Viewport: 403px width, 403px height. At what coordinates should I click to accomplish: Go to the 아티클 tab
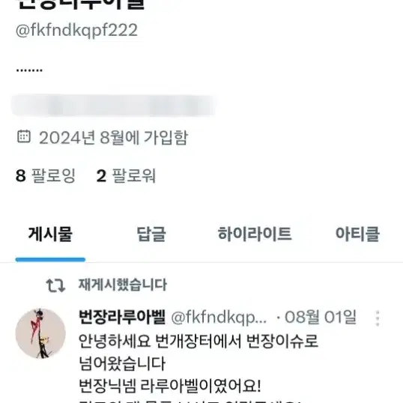click(x=357, y=234)
